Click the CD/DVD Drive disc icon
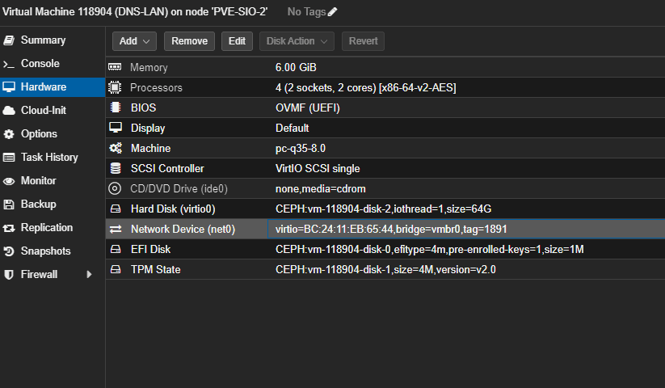Screen dimensions: 665x388 [x=115, y=188]
